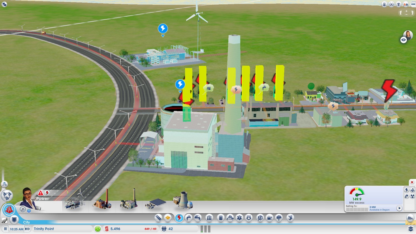Click the player avatar portrait at right
The height and width of the screenshot is (234, 416).
pyautogui.click(x=408, y=35)
